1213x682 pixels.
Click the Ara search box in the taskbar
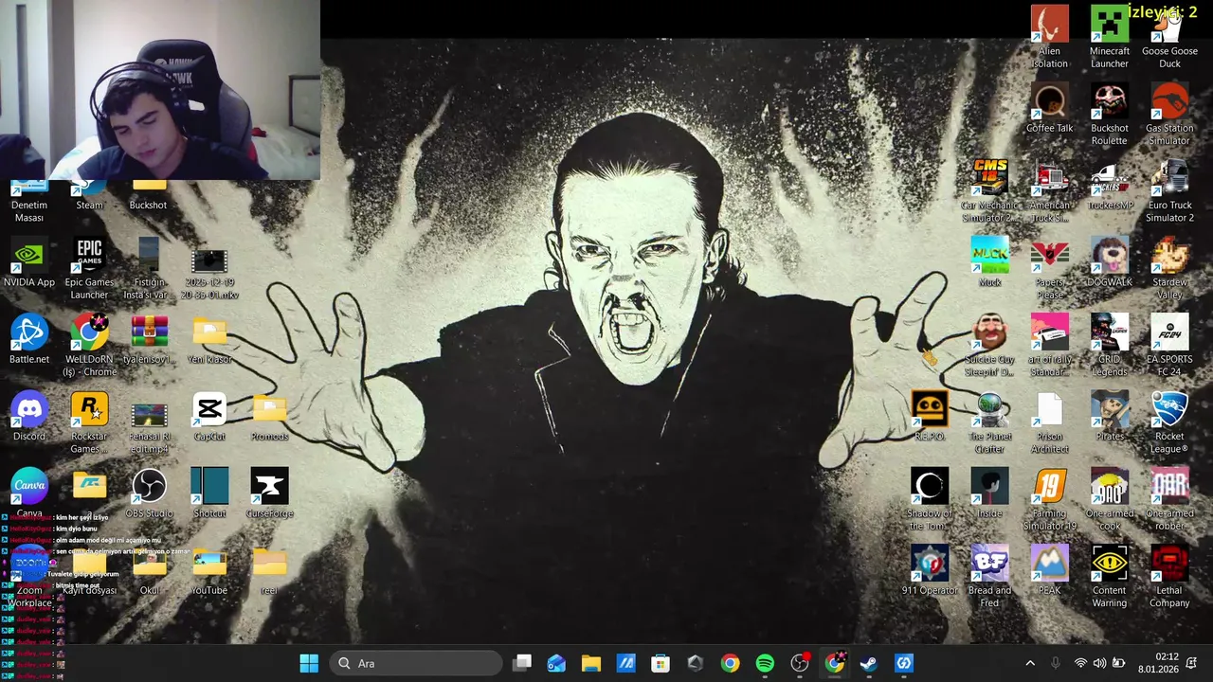416,663
